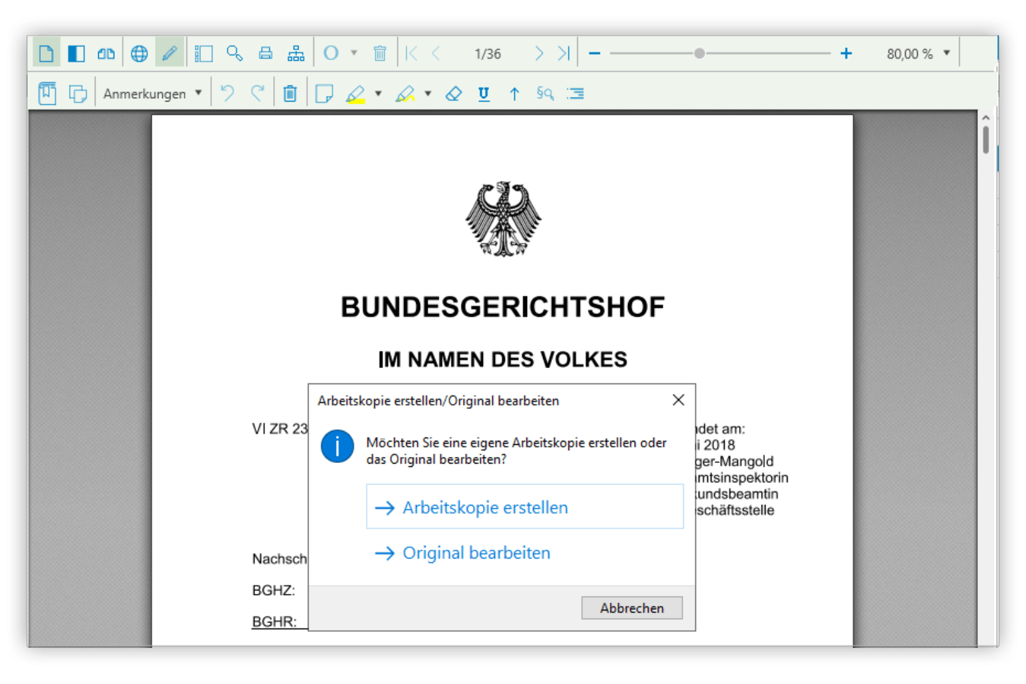1026x684 pixels.
Task: Click the hierarchy structure icon
Action: tap(295, 53)
